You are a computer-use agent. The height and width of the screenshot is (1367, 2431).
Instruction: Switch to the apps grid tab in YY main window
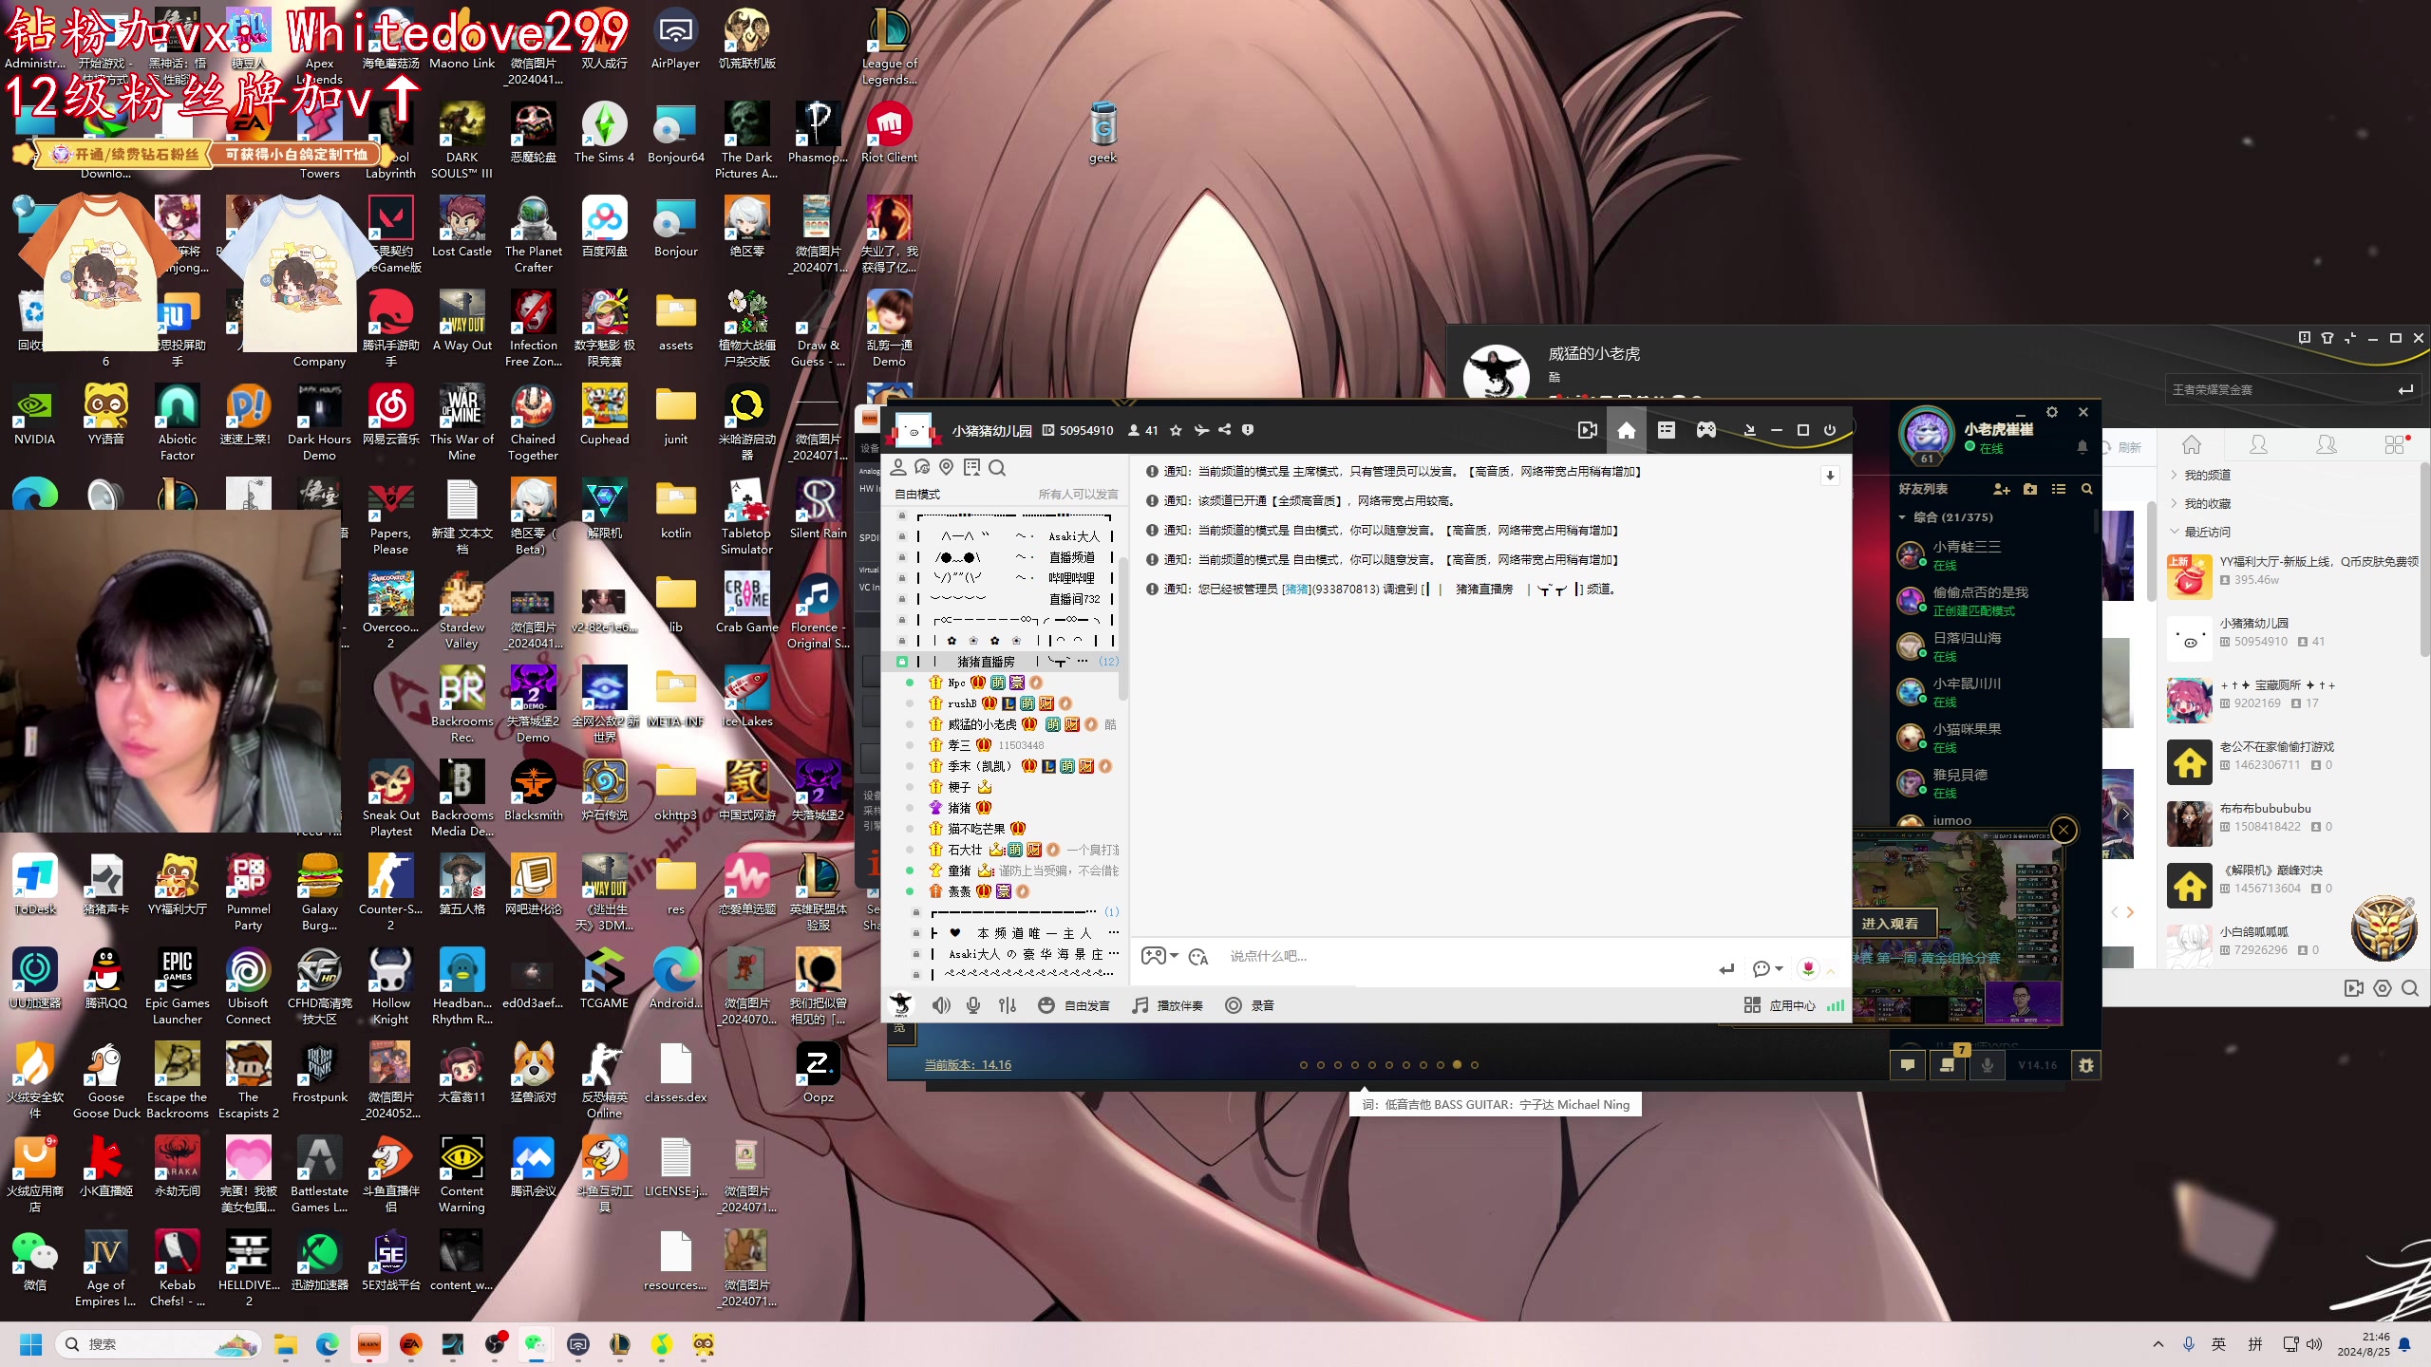[x=2394, y=444]
